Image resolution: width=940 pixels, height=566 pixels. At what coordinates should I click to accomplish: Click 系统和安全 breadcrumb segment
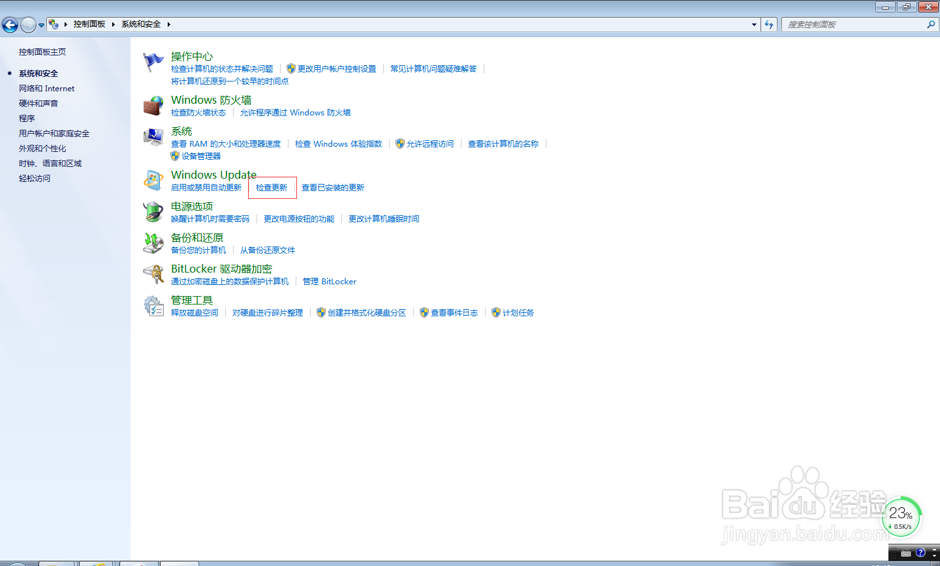point(141,24)
